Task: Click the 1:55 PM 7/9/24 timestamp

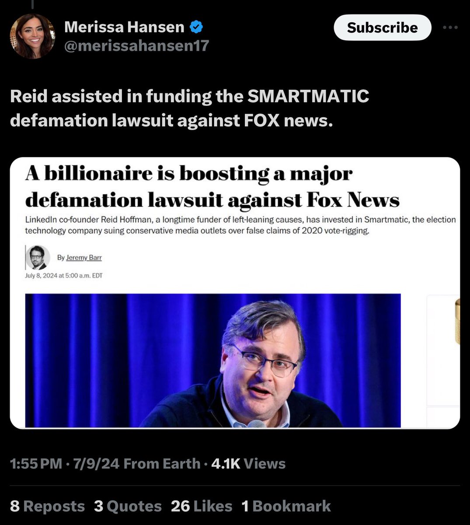Action: (x=65, y=464)
